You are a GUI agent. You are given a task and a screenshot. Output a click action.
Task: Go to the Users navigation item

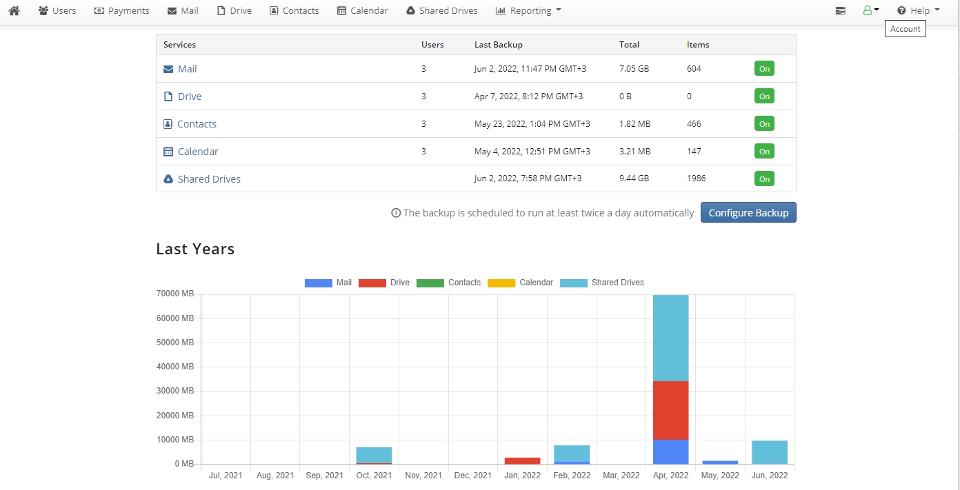(57, 10)
